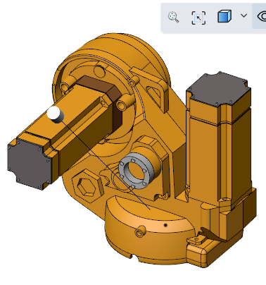Image resolution: width=266 pixels, height=285 pixels.
Task: Toggle the eye visibility icon
Action: [262, 16]
